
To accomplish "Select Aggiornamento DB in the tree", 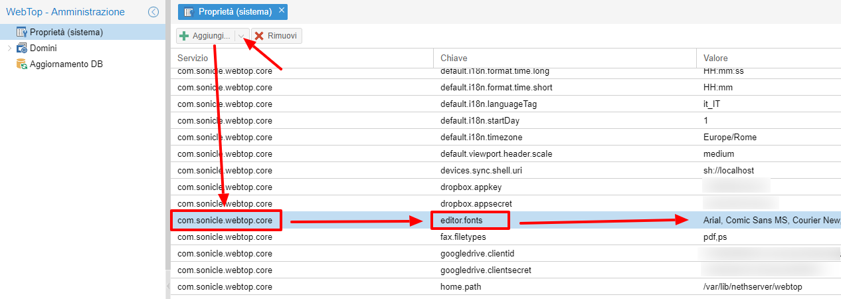I will (x=82, y=64).
